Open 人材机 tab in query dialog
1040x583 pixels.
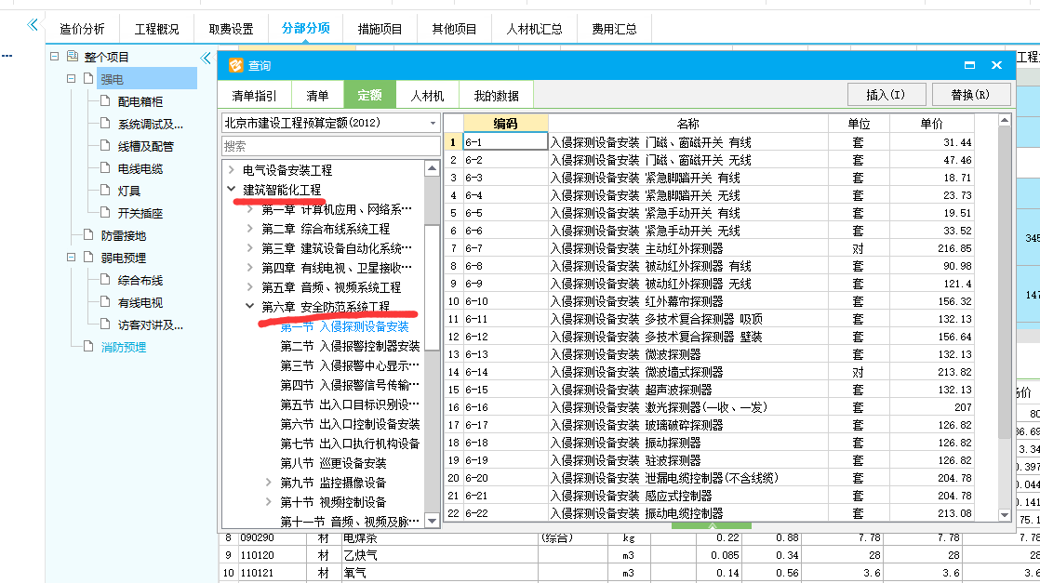click(x=426, y=96)
